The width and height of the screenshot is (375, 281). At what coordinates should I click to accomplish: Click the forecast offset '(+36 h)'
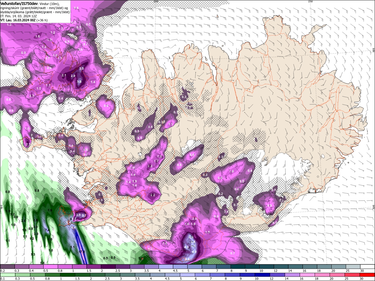coord(42,20)
